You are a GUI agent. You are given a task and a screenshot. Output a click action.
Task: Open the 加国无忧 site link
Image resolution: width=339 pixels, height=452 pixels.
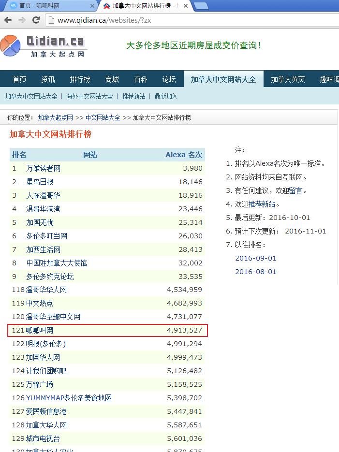pyautogui.click(x=40, y=222)
